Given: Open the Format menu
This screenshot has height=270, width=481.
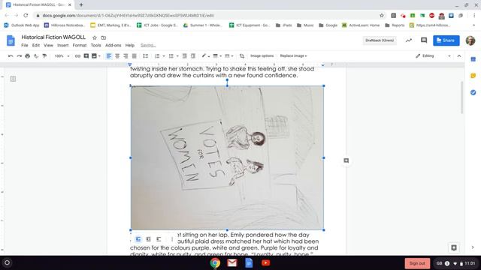Looking at the screenshot, I should [80, 45].
